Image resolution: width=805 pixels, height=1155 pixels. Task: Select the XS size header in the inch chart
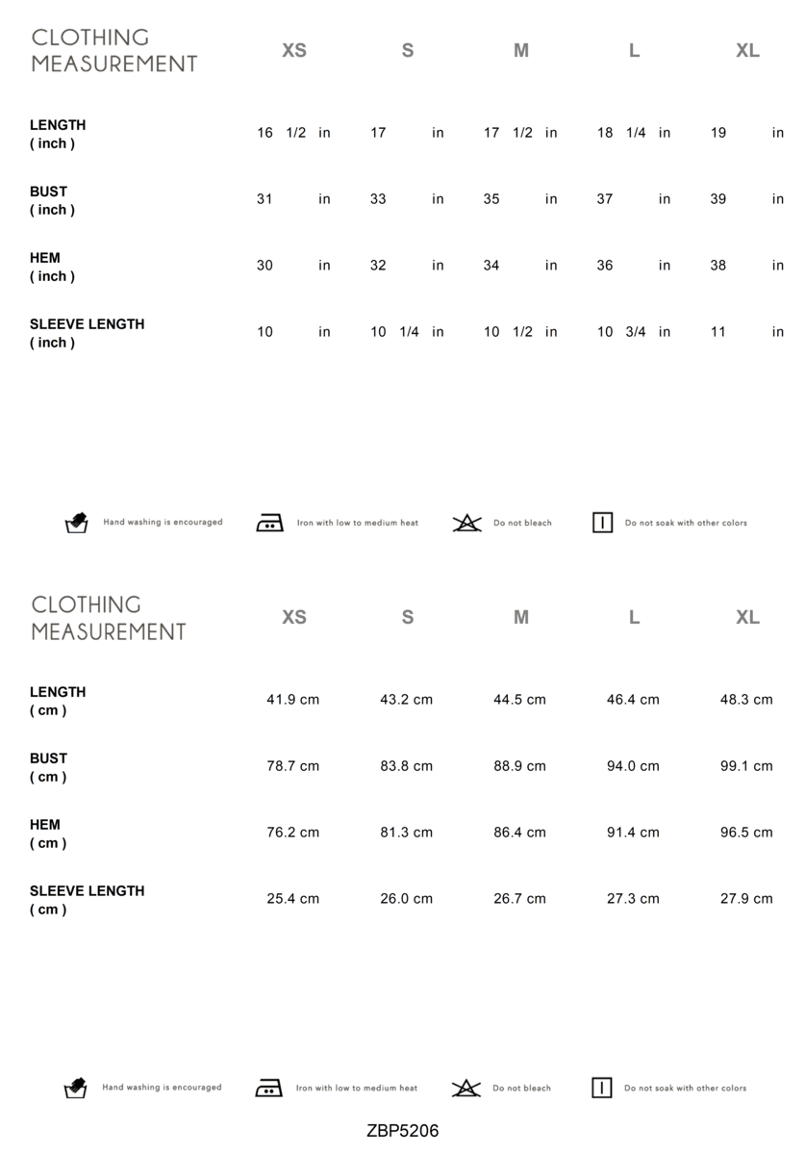point(294,51)
